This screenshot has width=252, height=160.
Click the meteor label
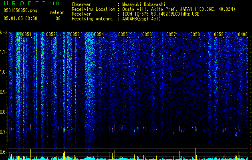[57, 12]
